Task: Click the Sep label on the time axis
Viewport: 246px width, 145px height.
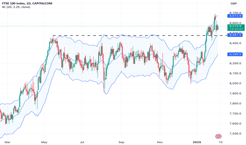Action: [121, 142]
